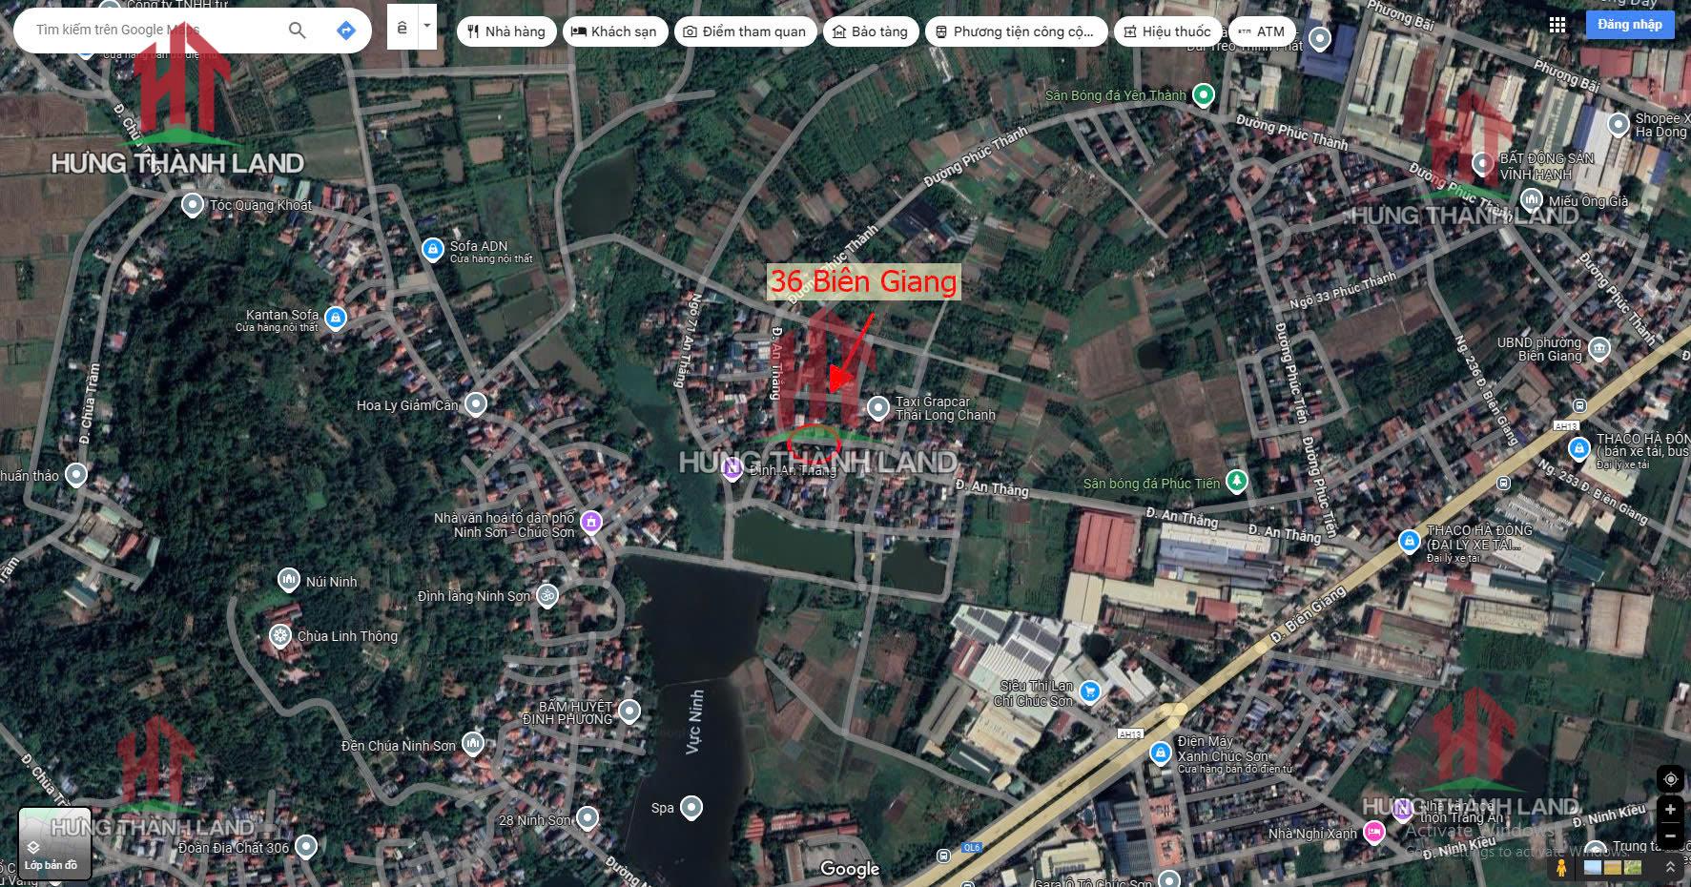1691x887 pixels.
Task: Expand the imagery strip with double chevron
Action: pyautogui.click(x=1670, y=867)
